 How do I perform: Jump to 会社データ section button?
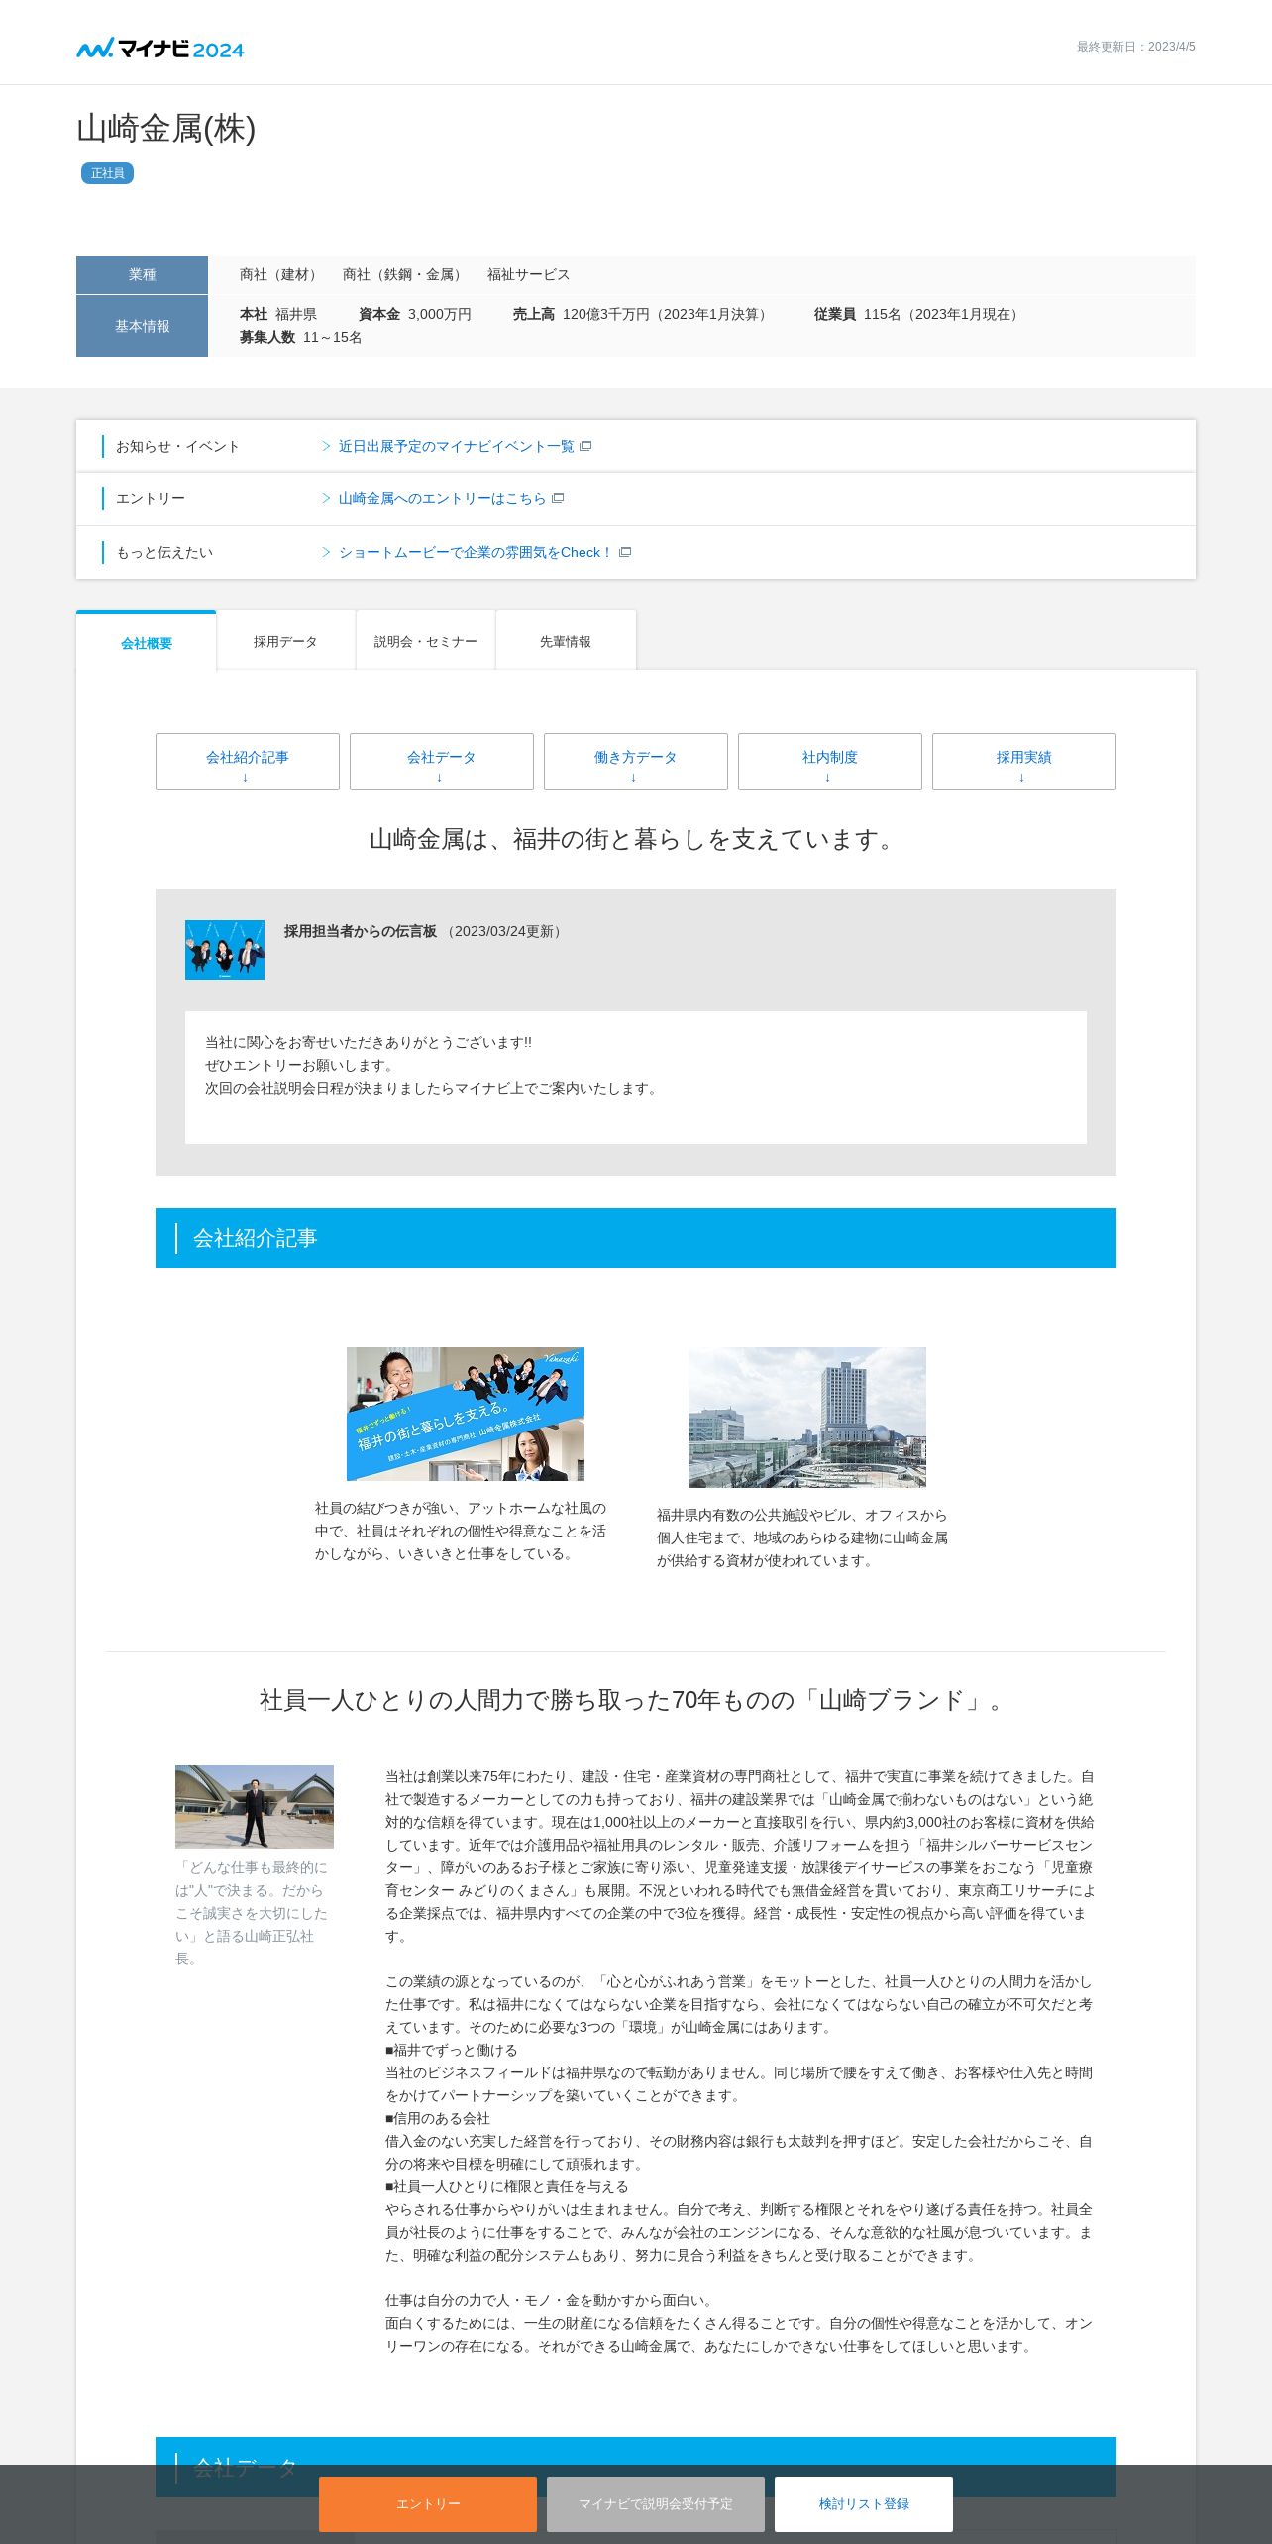pos(442,761)
